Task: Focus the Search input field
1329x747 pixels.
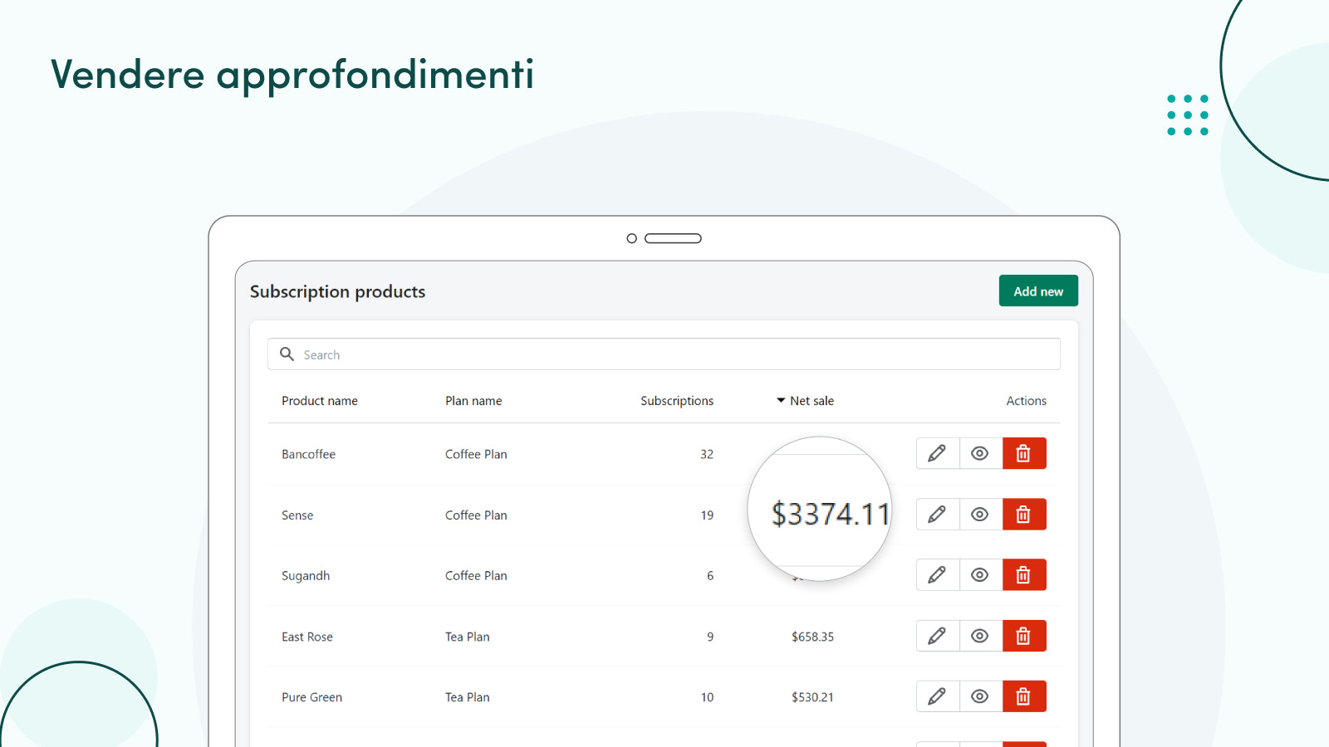Action: tap(664, 354)
